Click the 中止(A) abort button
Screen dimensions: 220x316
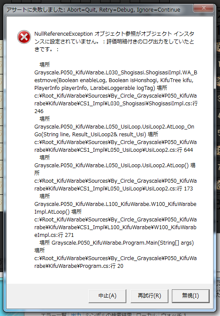pos(107,296)
